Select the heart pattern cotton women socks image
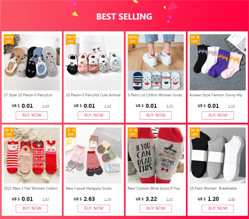Image resolution: width=249 pixels, height=219 pixels. [x=156, y=62]
